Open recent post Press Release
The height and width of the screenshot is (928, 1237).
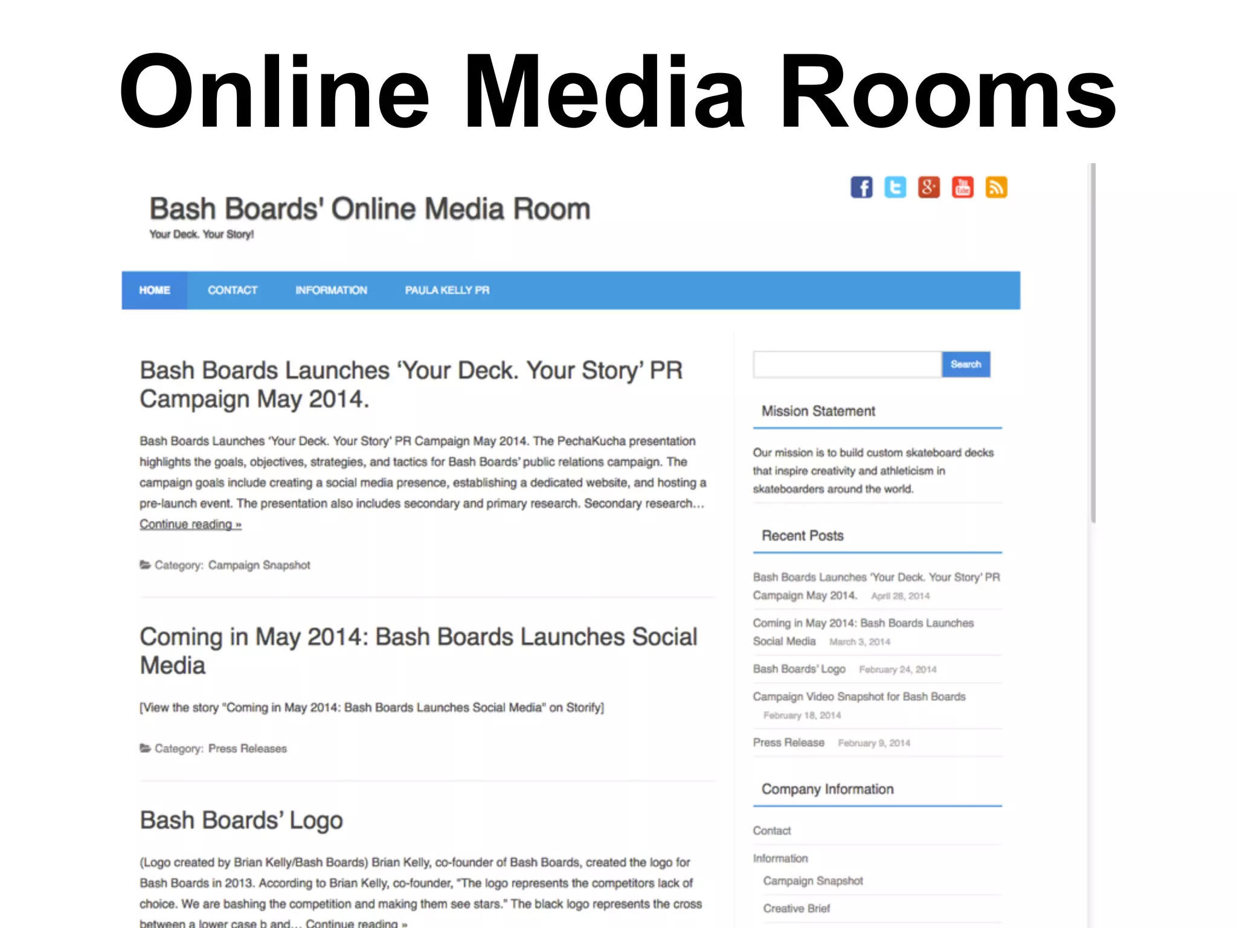pyautogui.click(x=788, y=743)
